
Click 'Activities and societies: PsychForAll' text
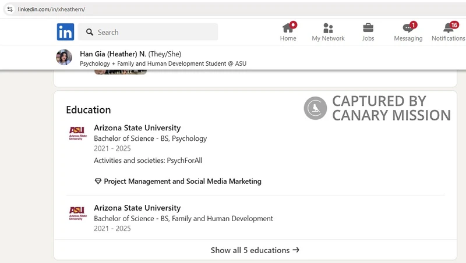click(x=148, y=161)
